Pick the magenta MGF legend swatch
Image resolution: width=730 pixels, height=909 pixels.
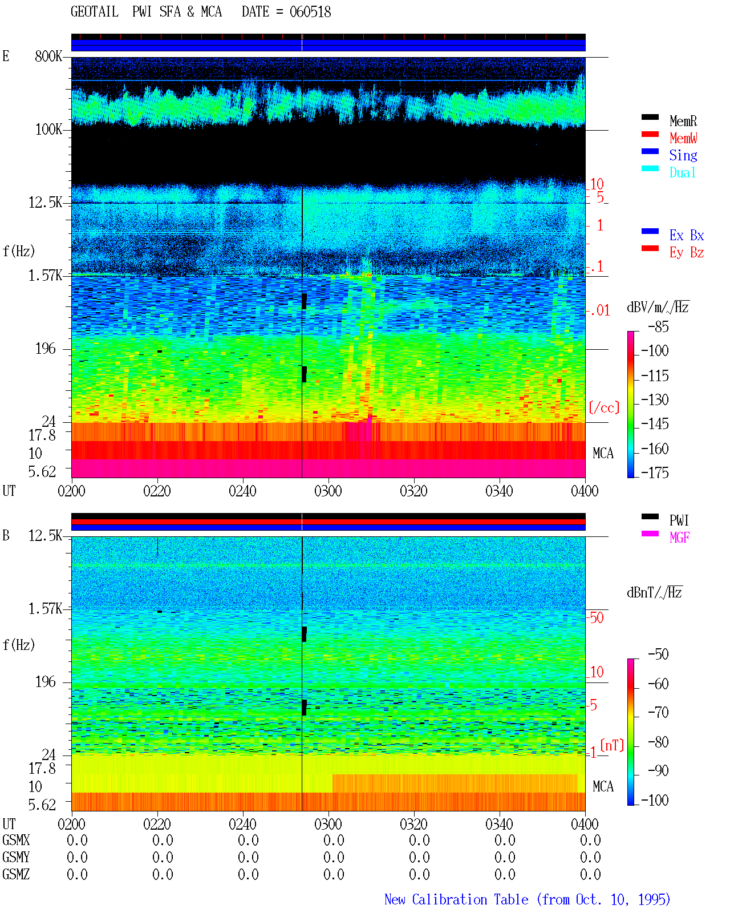coord(650,534)
